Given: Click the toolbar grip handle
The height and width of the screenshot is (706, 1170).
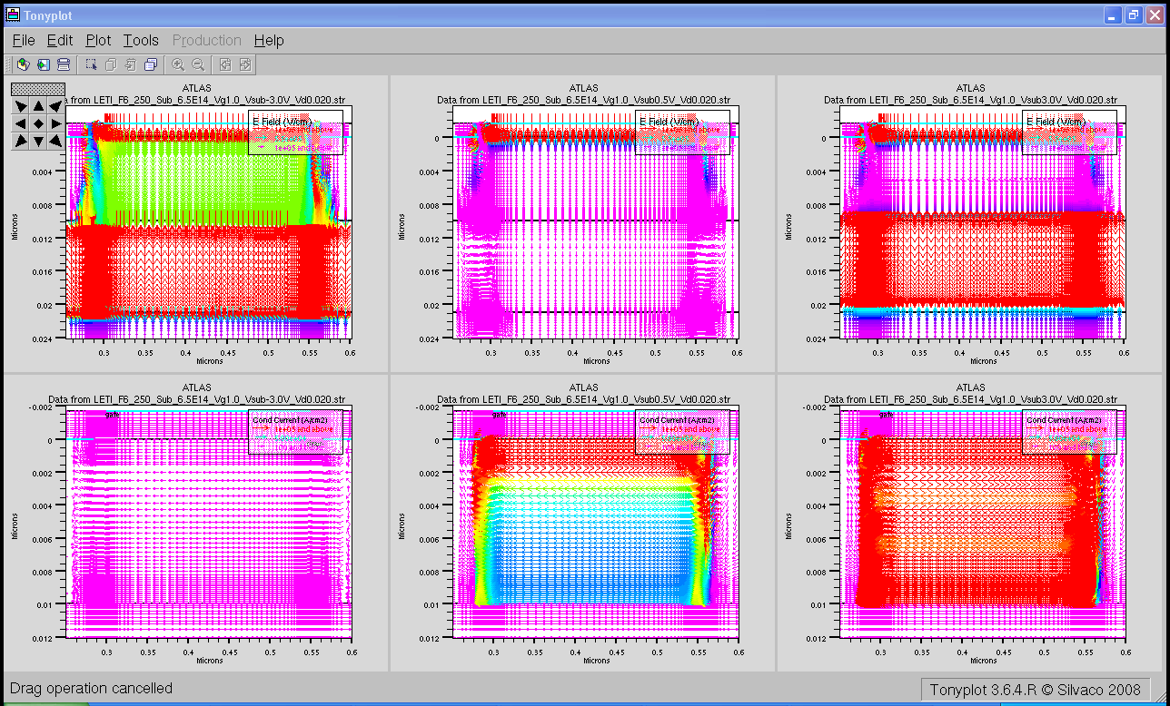Looking at the screenshot, I should (7, 64).
